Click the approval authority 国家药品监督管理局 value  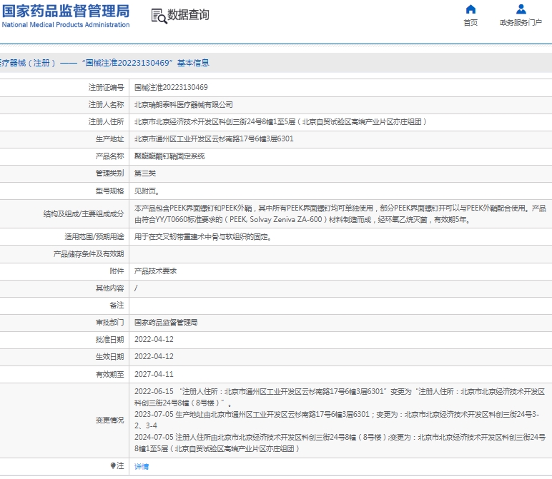coord(166,323)
